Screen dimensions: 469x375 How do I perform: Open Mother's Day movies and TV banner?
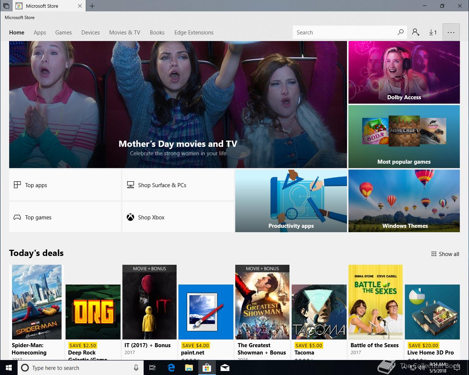click(178, 104)
